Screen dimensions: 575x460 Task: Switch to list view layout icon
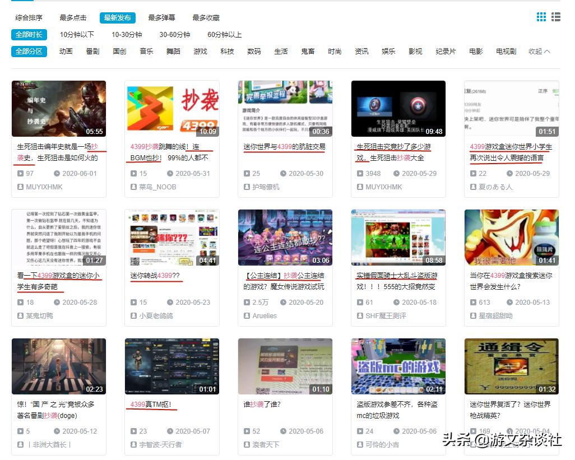555,17
